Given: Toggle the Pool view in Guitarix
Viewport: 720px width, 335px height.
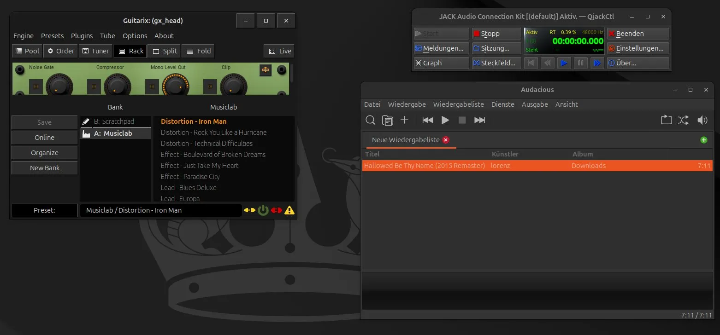Looking at the screenshot, I should [x=27, y=51].
